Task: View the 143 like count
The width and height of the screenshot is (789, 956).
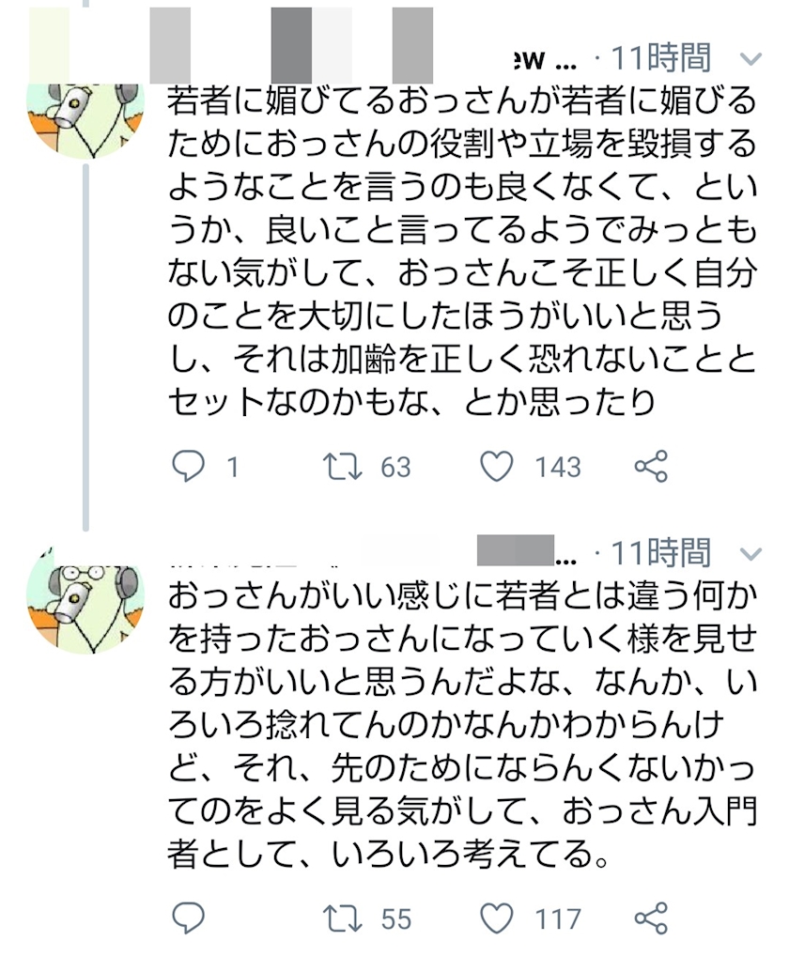Action: point(558,468)
